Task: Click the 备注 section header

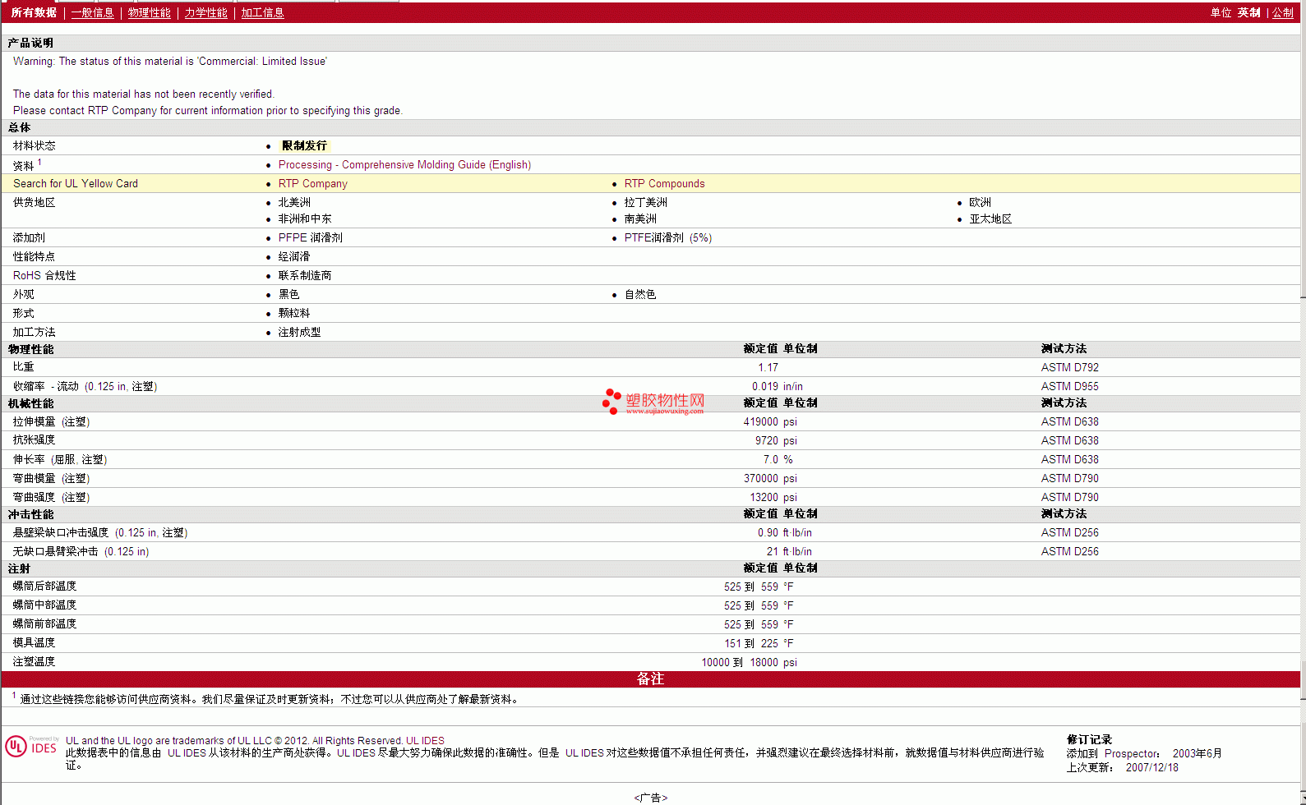Action: 650,679
